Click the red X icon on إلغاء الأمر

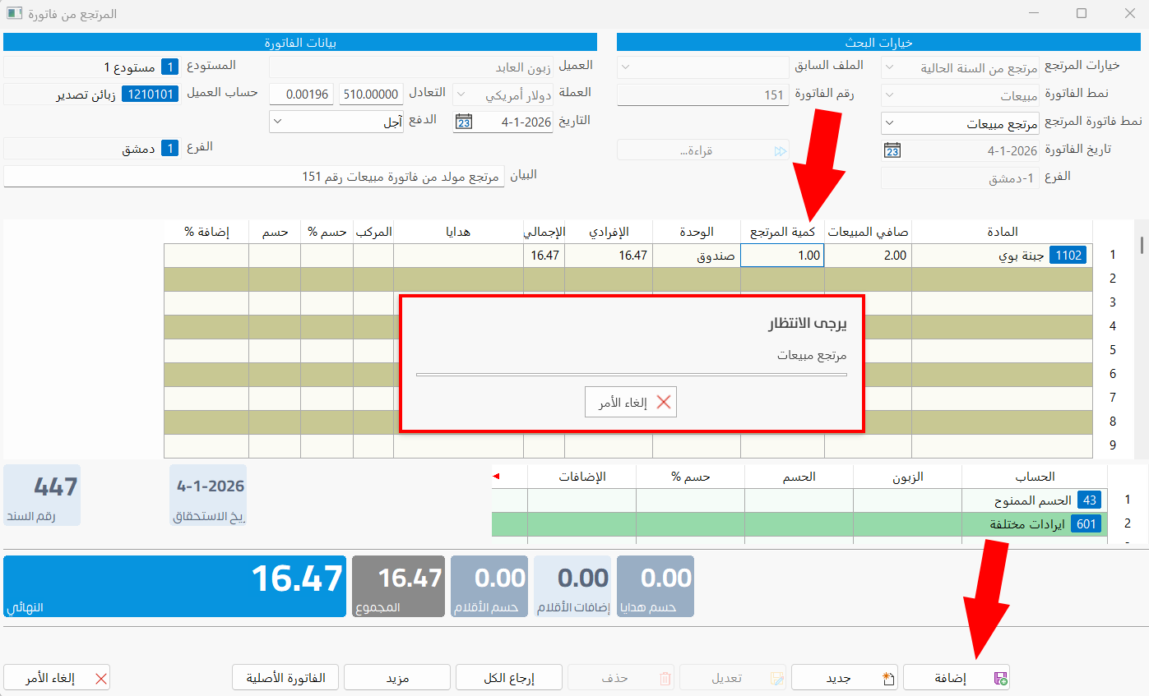101,677
